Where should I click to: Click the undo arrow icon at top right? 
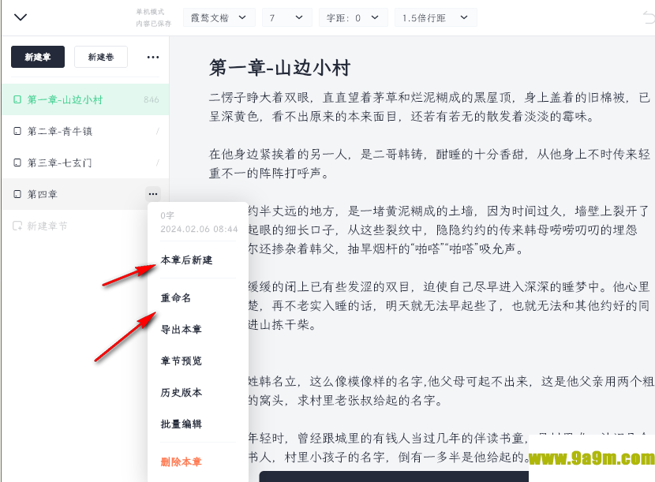[x=648, y=17]
